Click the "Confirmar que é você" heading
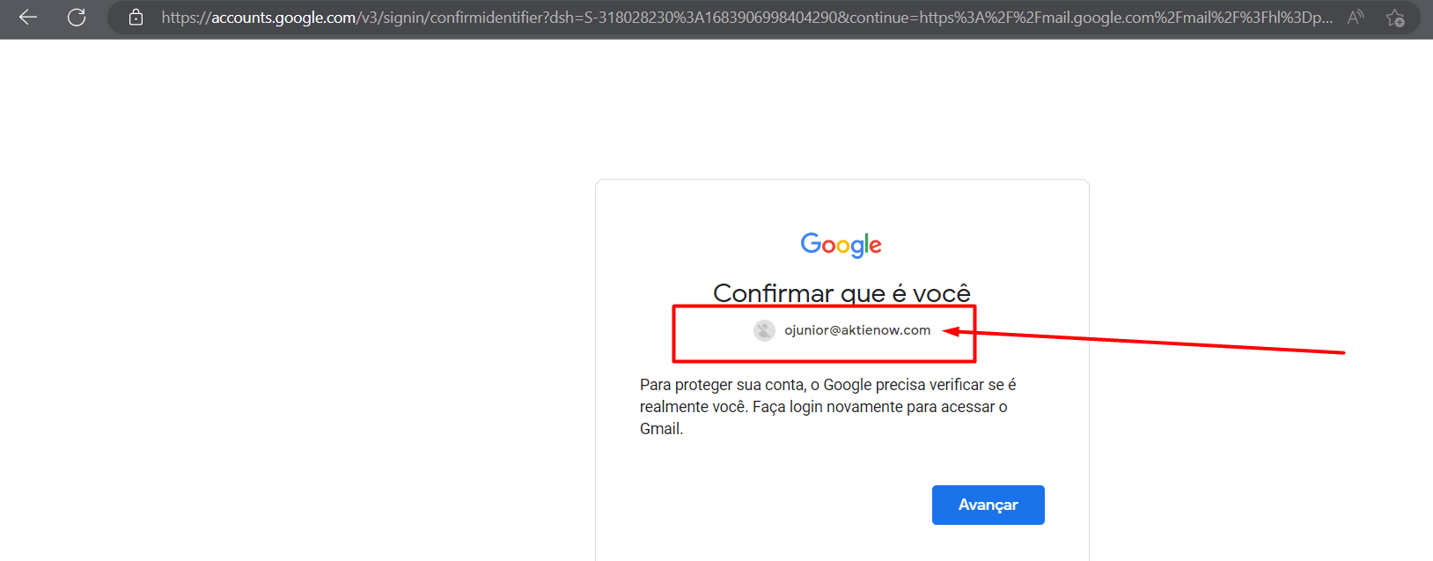Screen dimensions: 1433x561 (841, 292)
